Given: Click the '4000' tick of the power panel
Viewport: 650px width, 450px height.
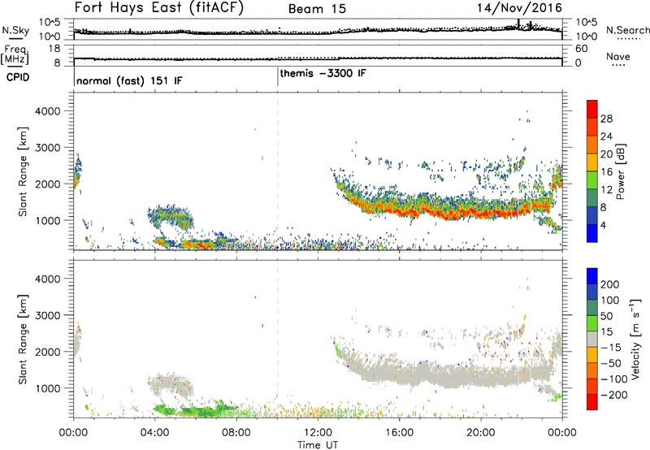Looking at the screenshot, I should (x=47, y=111).
